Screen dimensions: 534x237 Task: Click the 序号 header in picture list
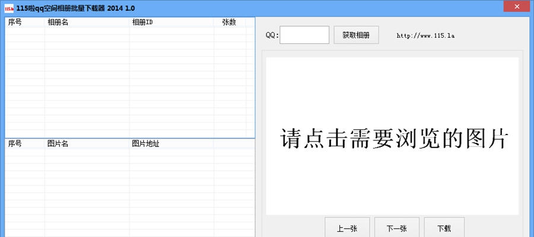pyautogui.click(x=25, y=144)
